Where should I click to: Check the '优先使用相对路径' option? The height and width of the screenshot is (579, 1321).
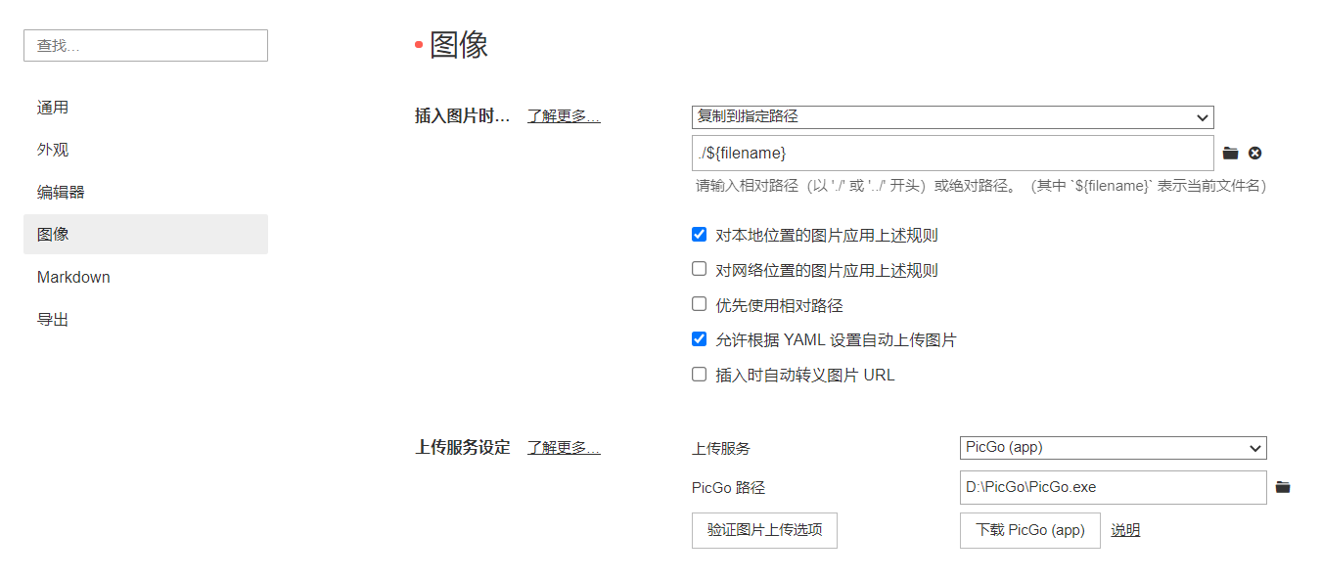tap(699, 304)
